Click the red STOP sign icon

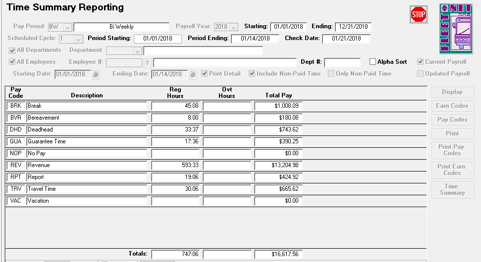tap(419, 15)
